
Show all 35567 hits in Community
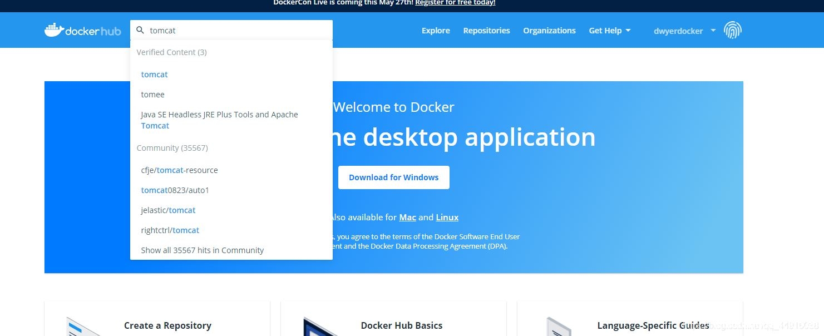point(202,250)
